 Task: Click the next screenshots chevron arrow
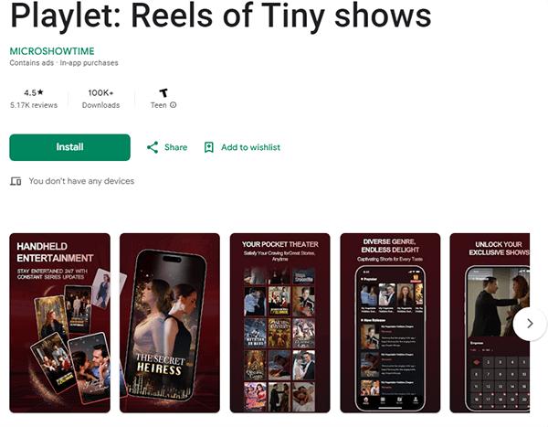530,324
